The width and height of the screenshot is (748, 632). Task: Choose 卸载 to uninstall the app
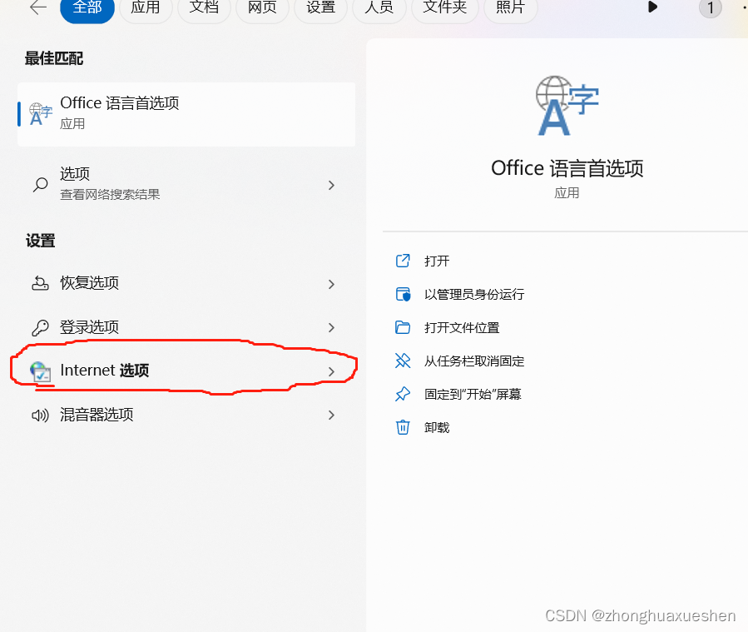pos(437,428)
